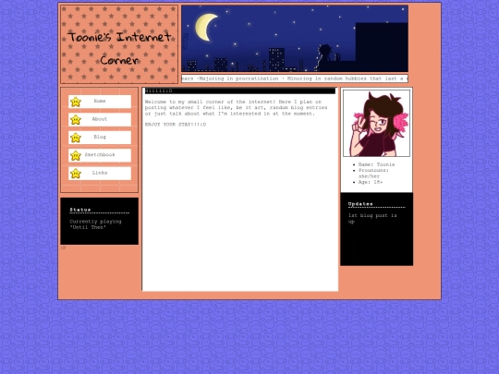
Task: Click '1st blog post is up' text
Action: tap(372, 219)
